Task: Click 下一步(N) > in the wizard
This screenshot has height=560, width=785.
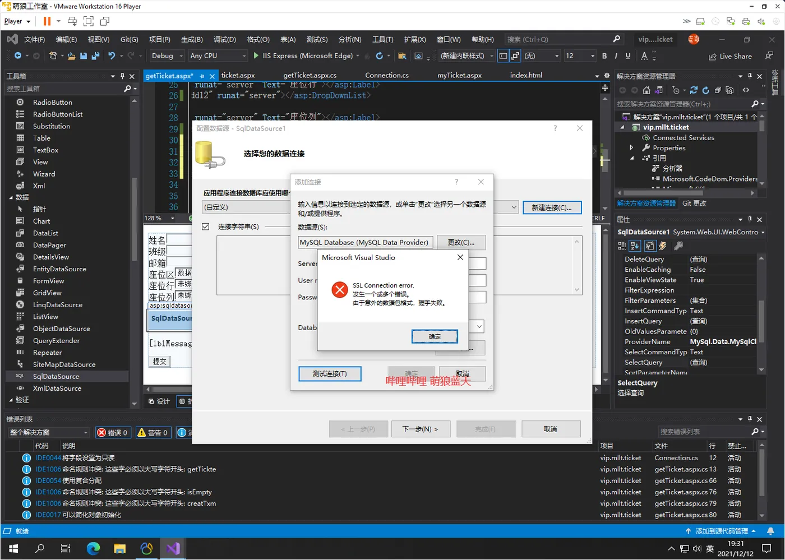Action: (420, 429)
